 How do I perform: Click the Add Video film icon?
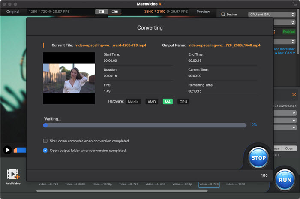tap(13, 175)
